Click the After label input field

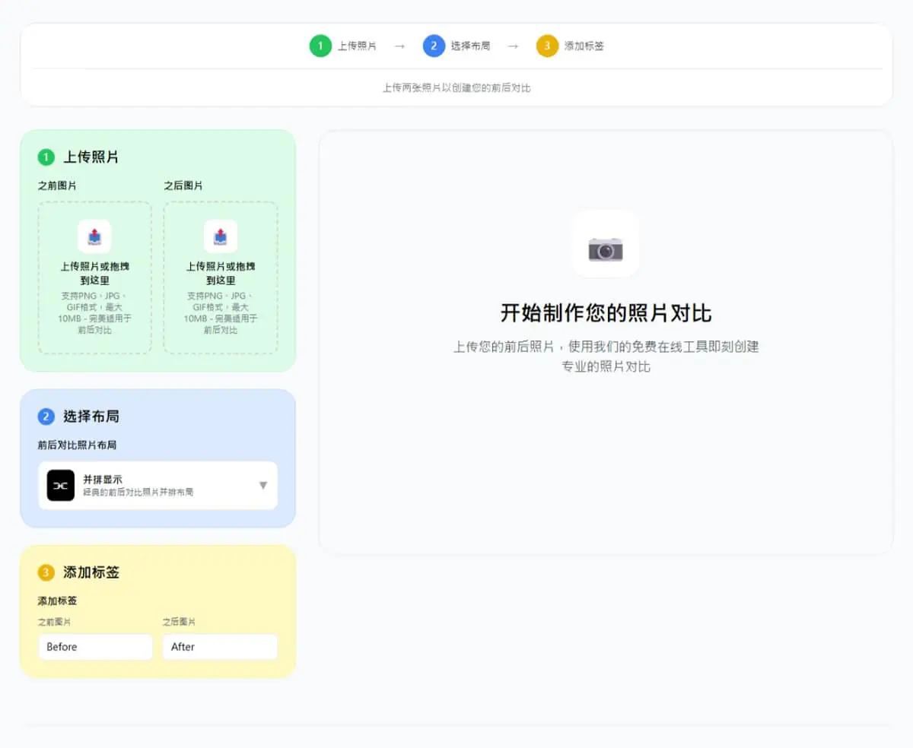click(220, 647)
